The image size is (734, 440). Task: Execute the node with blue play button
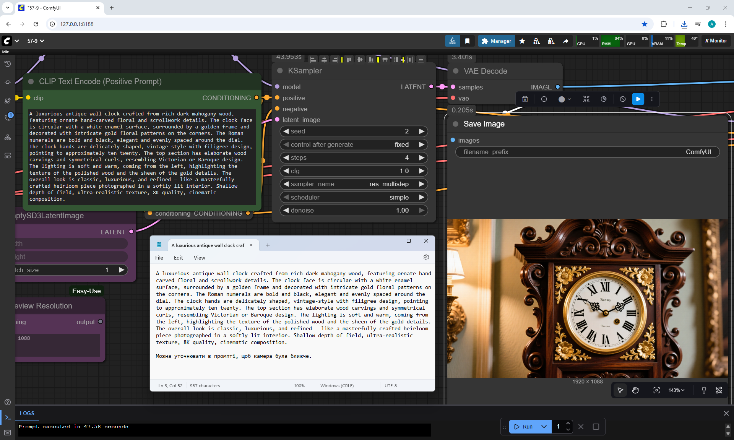click(x=638, y=99)
